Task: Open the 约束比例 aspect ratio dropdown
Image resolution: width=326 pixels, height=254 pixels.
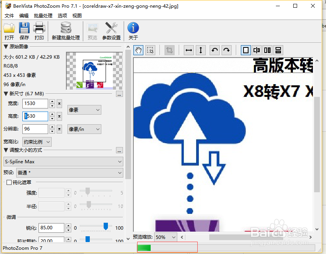Action: tap(37, 142)
